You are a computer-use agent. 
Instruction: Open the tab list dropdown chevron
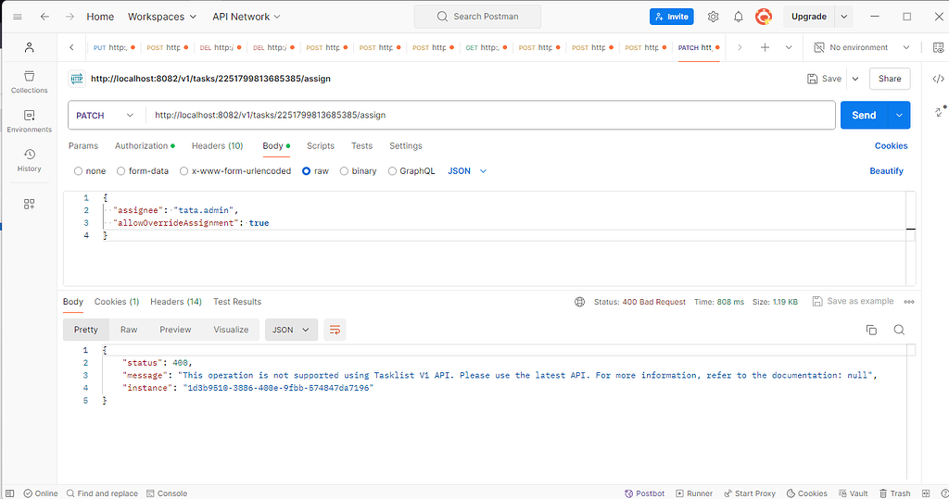tap(789, 47)
